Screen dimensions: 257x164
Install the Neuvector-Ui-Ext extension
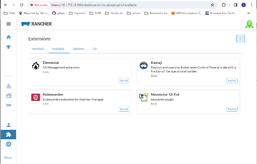pyautogui.click(x=232, y=109)
